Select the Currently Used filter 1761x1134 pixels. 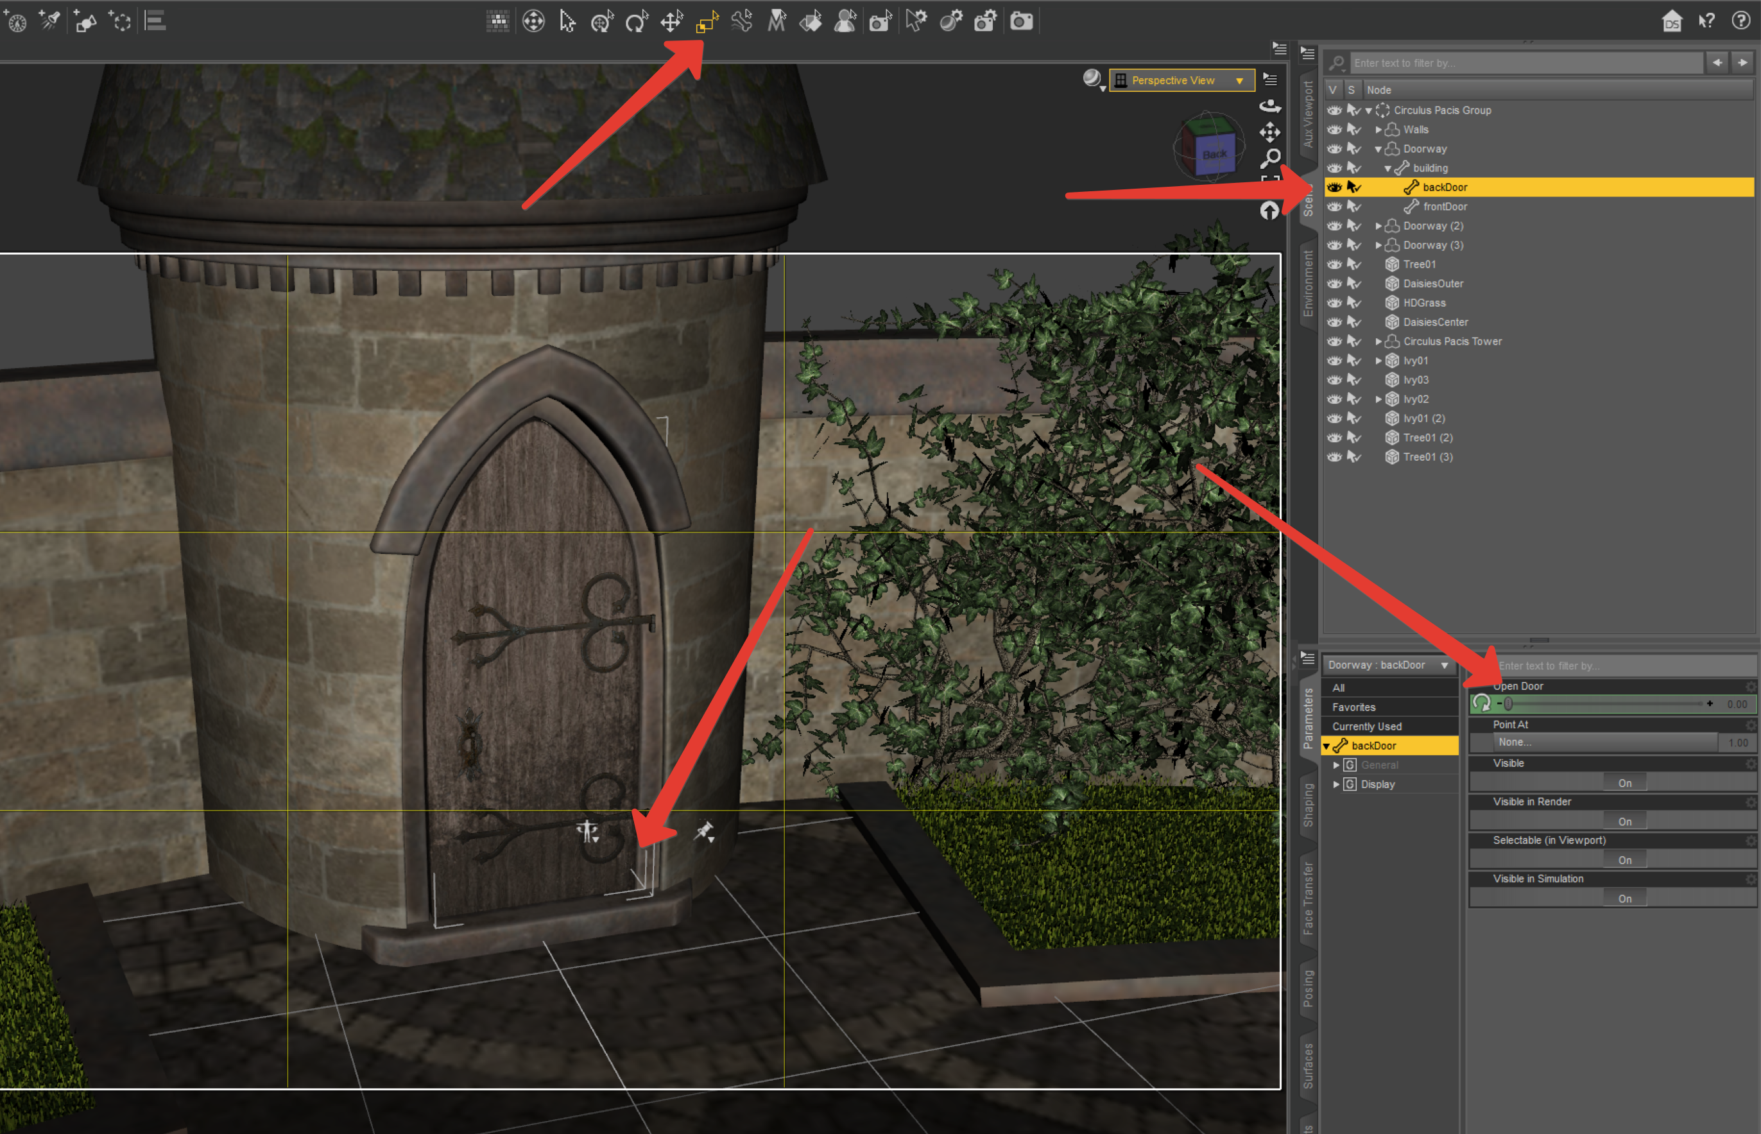(1366, 726)
